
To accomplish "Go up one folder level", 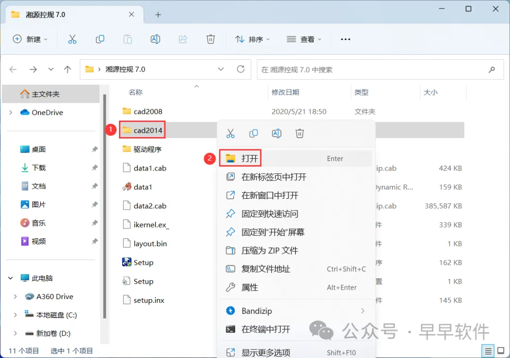I will click(68, 69).
